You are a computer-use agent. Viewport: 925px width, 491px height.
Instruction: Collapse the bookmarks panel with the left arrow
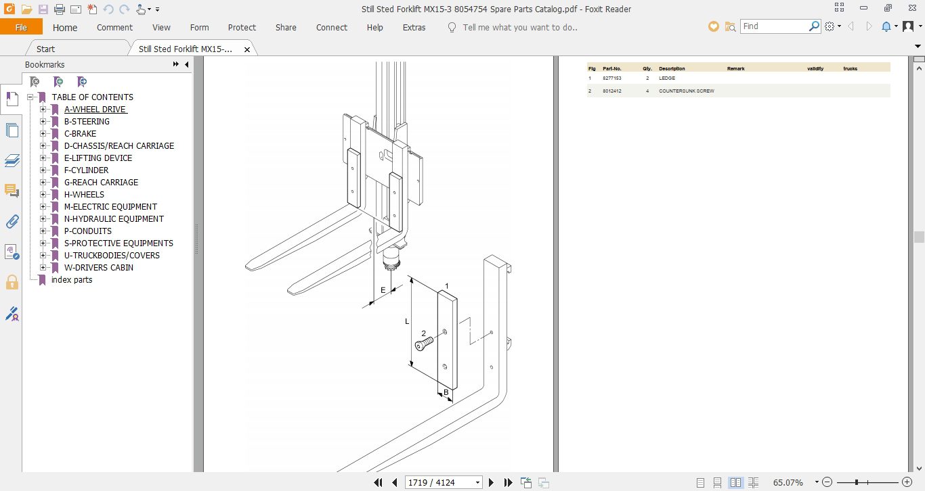point(186,64)
